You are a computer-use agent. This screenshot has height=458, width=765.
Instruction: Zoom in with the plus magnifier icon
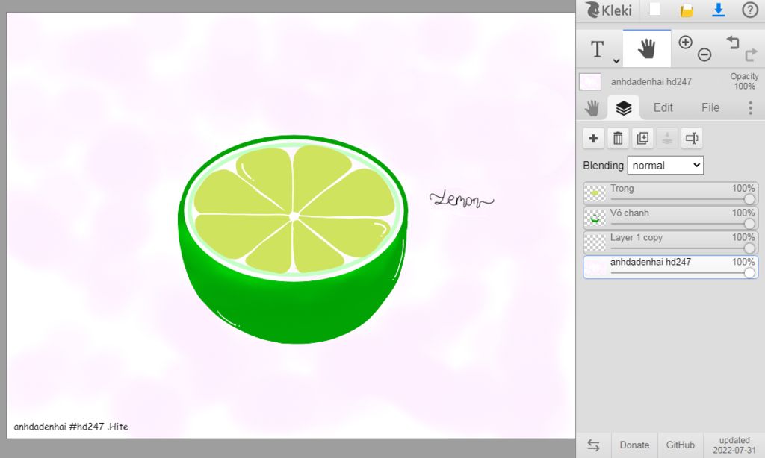(x=686, y=43)
